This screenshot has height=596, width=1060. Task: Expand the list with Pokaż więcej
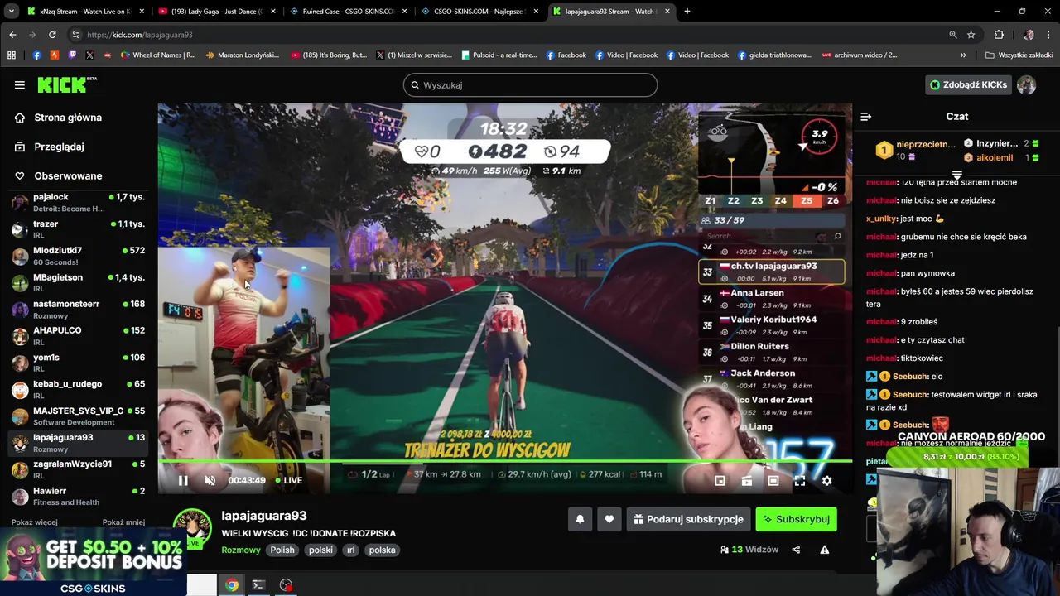[x=35, y=522]
